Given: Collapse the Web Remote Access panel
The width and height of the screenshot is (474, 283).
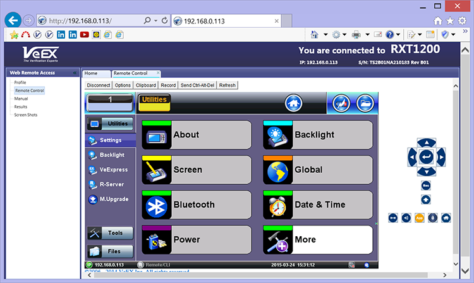Looking at the screenshot, I should [x=75, y=73].
